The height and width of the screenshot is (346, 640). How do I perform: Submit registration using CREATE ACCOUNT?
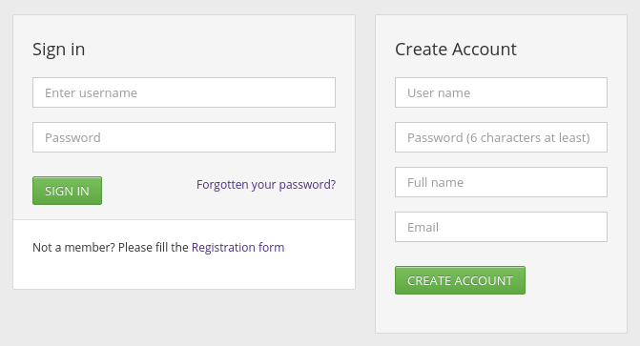coord(460,280)
